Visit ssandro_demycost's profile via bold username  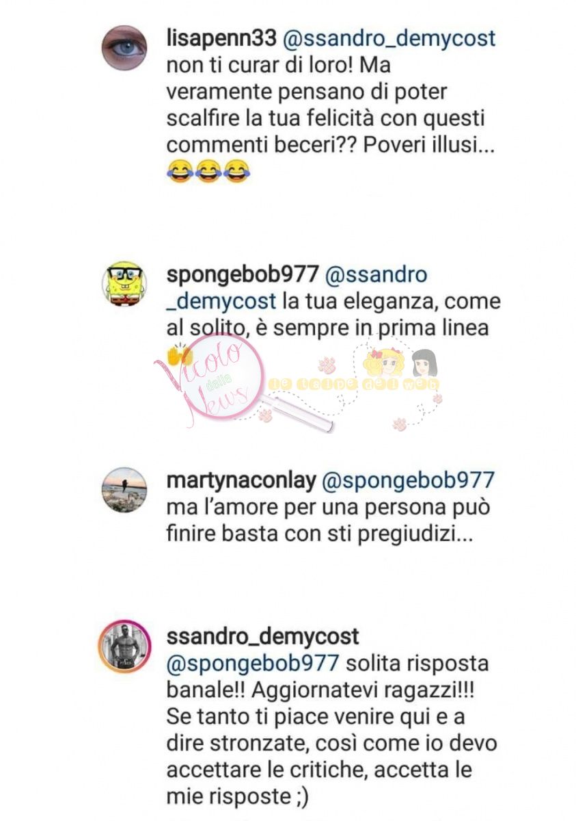(263, 637)
